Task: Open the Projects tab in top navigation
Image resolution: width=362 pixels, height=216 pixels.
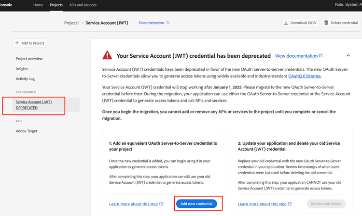Action: (56, 5)
